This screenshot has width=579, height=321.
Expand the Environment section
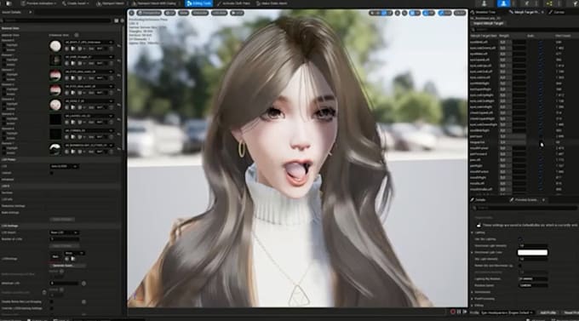click(x=472, y=292)
